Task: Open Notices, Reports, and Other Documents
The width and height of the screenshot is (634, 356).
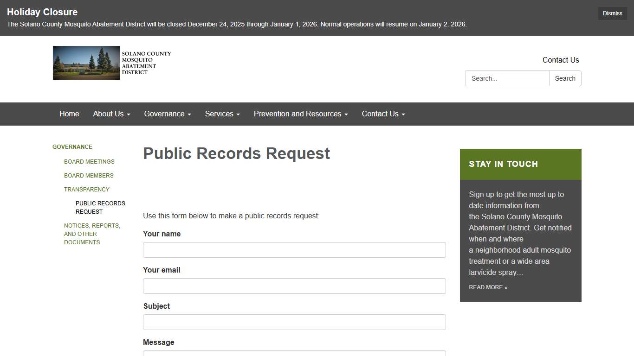Action: click(x=92, y=234)
